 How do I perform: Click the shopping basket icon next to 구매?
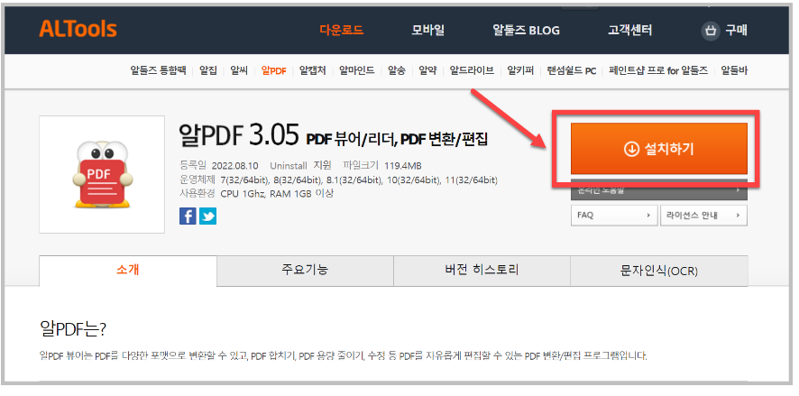tap(711, 31)
